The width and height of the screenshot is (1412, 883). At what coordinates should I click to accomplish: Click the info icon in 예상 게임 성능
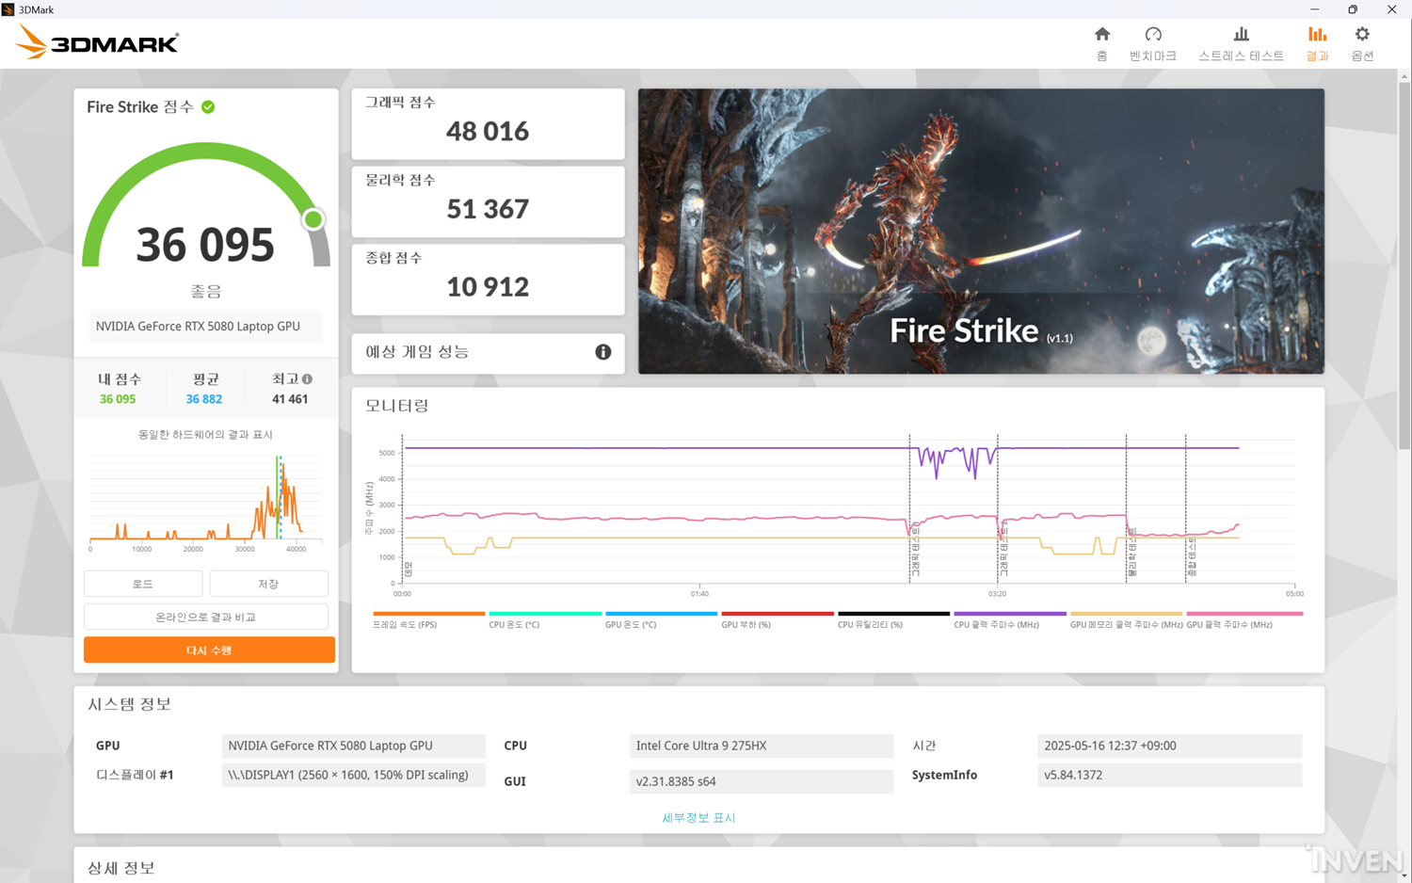point(603,352)
